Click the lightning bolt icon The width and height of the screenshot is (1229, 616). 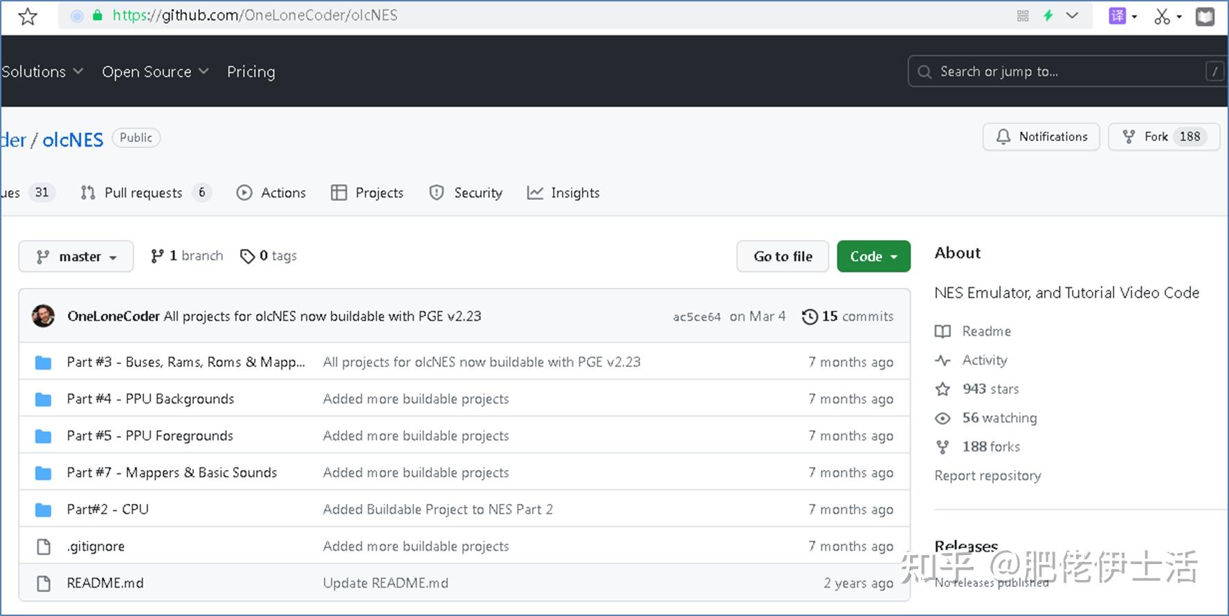coord(1048,16)
